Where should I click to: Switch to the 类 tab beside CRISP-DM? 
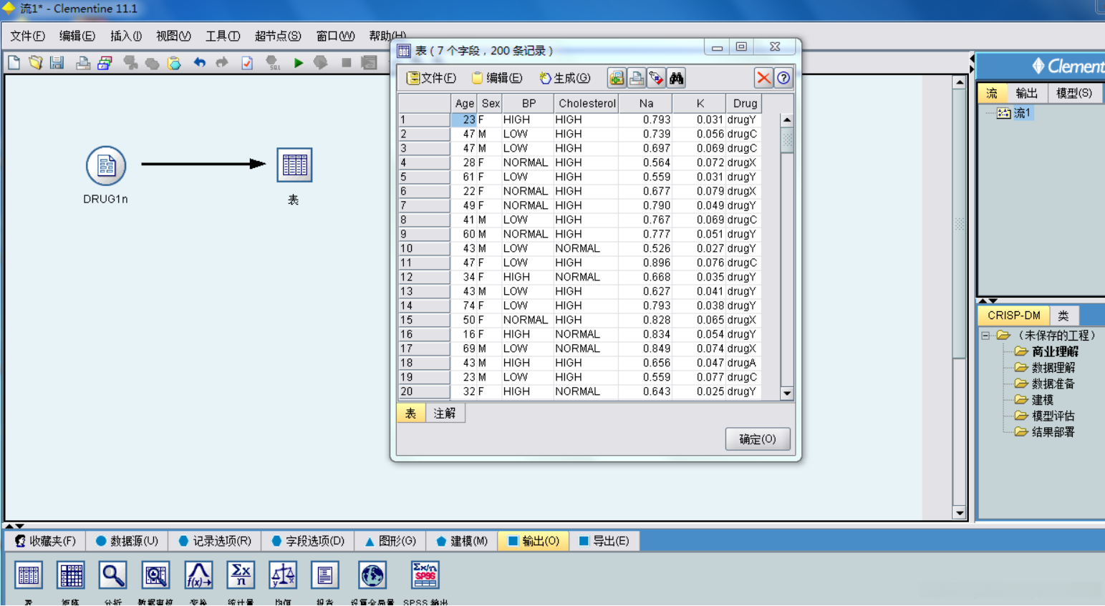1063,316
